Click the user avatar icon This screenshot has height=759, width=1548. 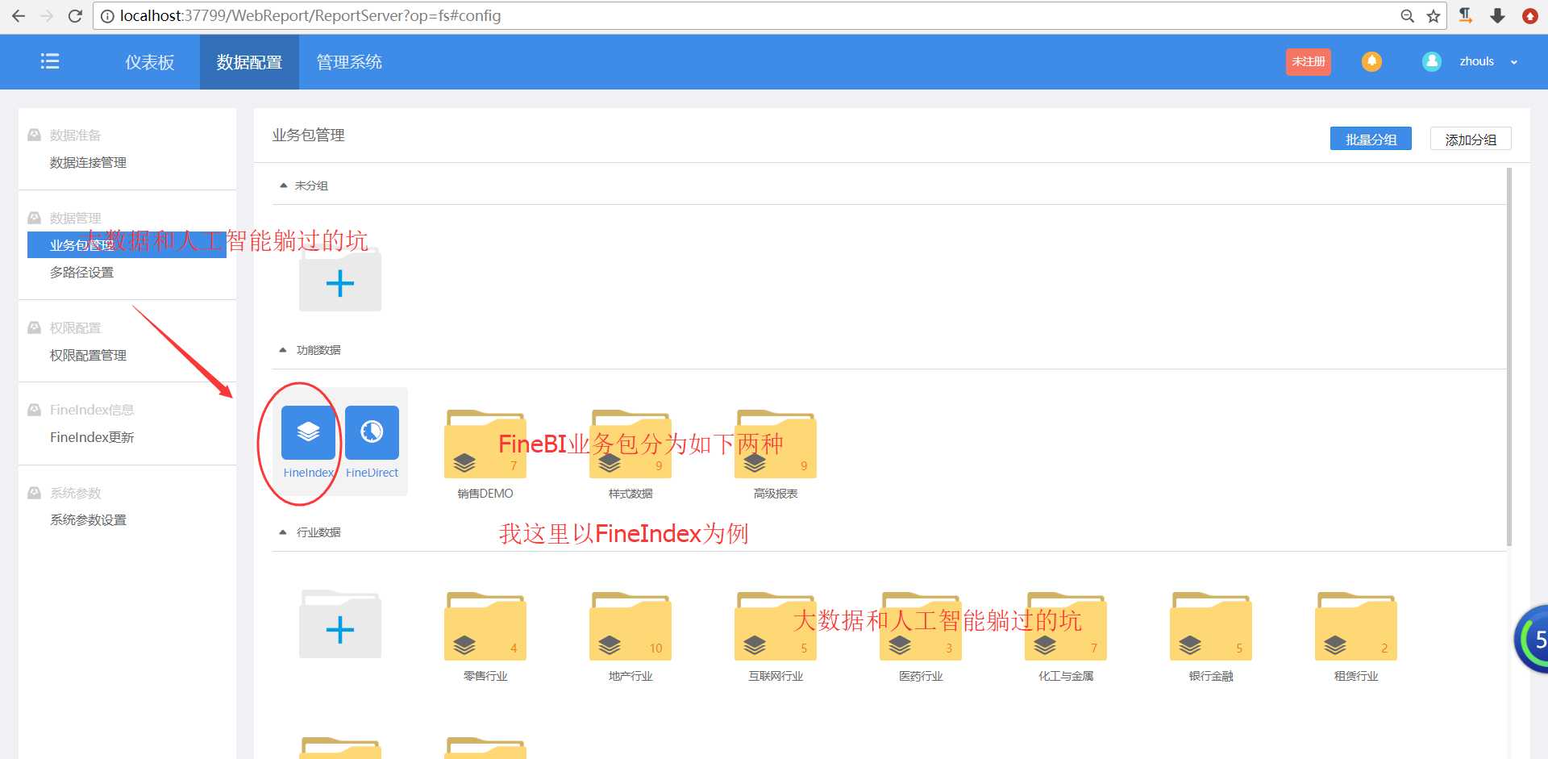[1432, 61]
